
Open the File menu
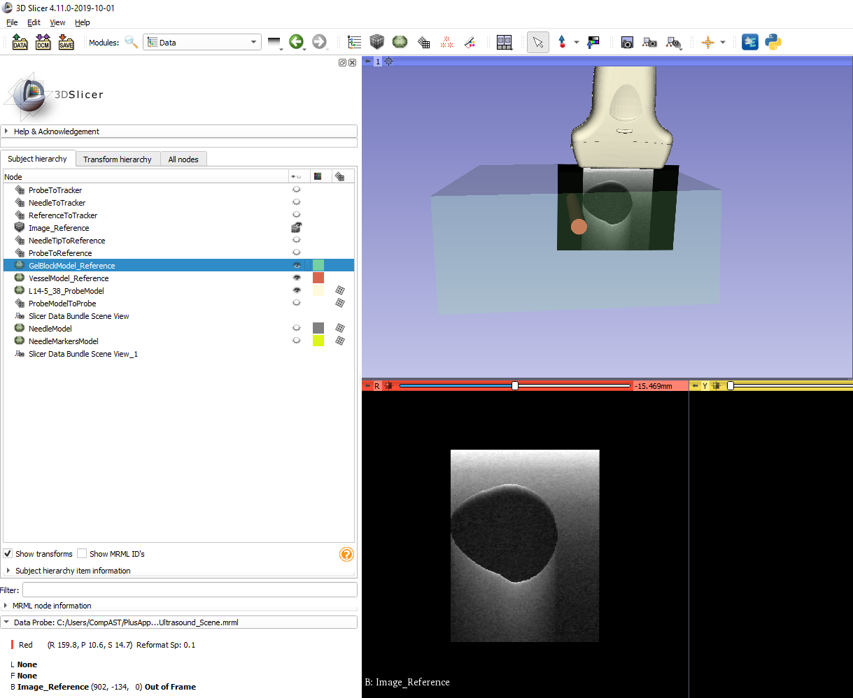tap(11, 22)
